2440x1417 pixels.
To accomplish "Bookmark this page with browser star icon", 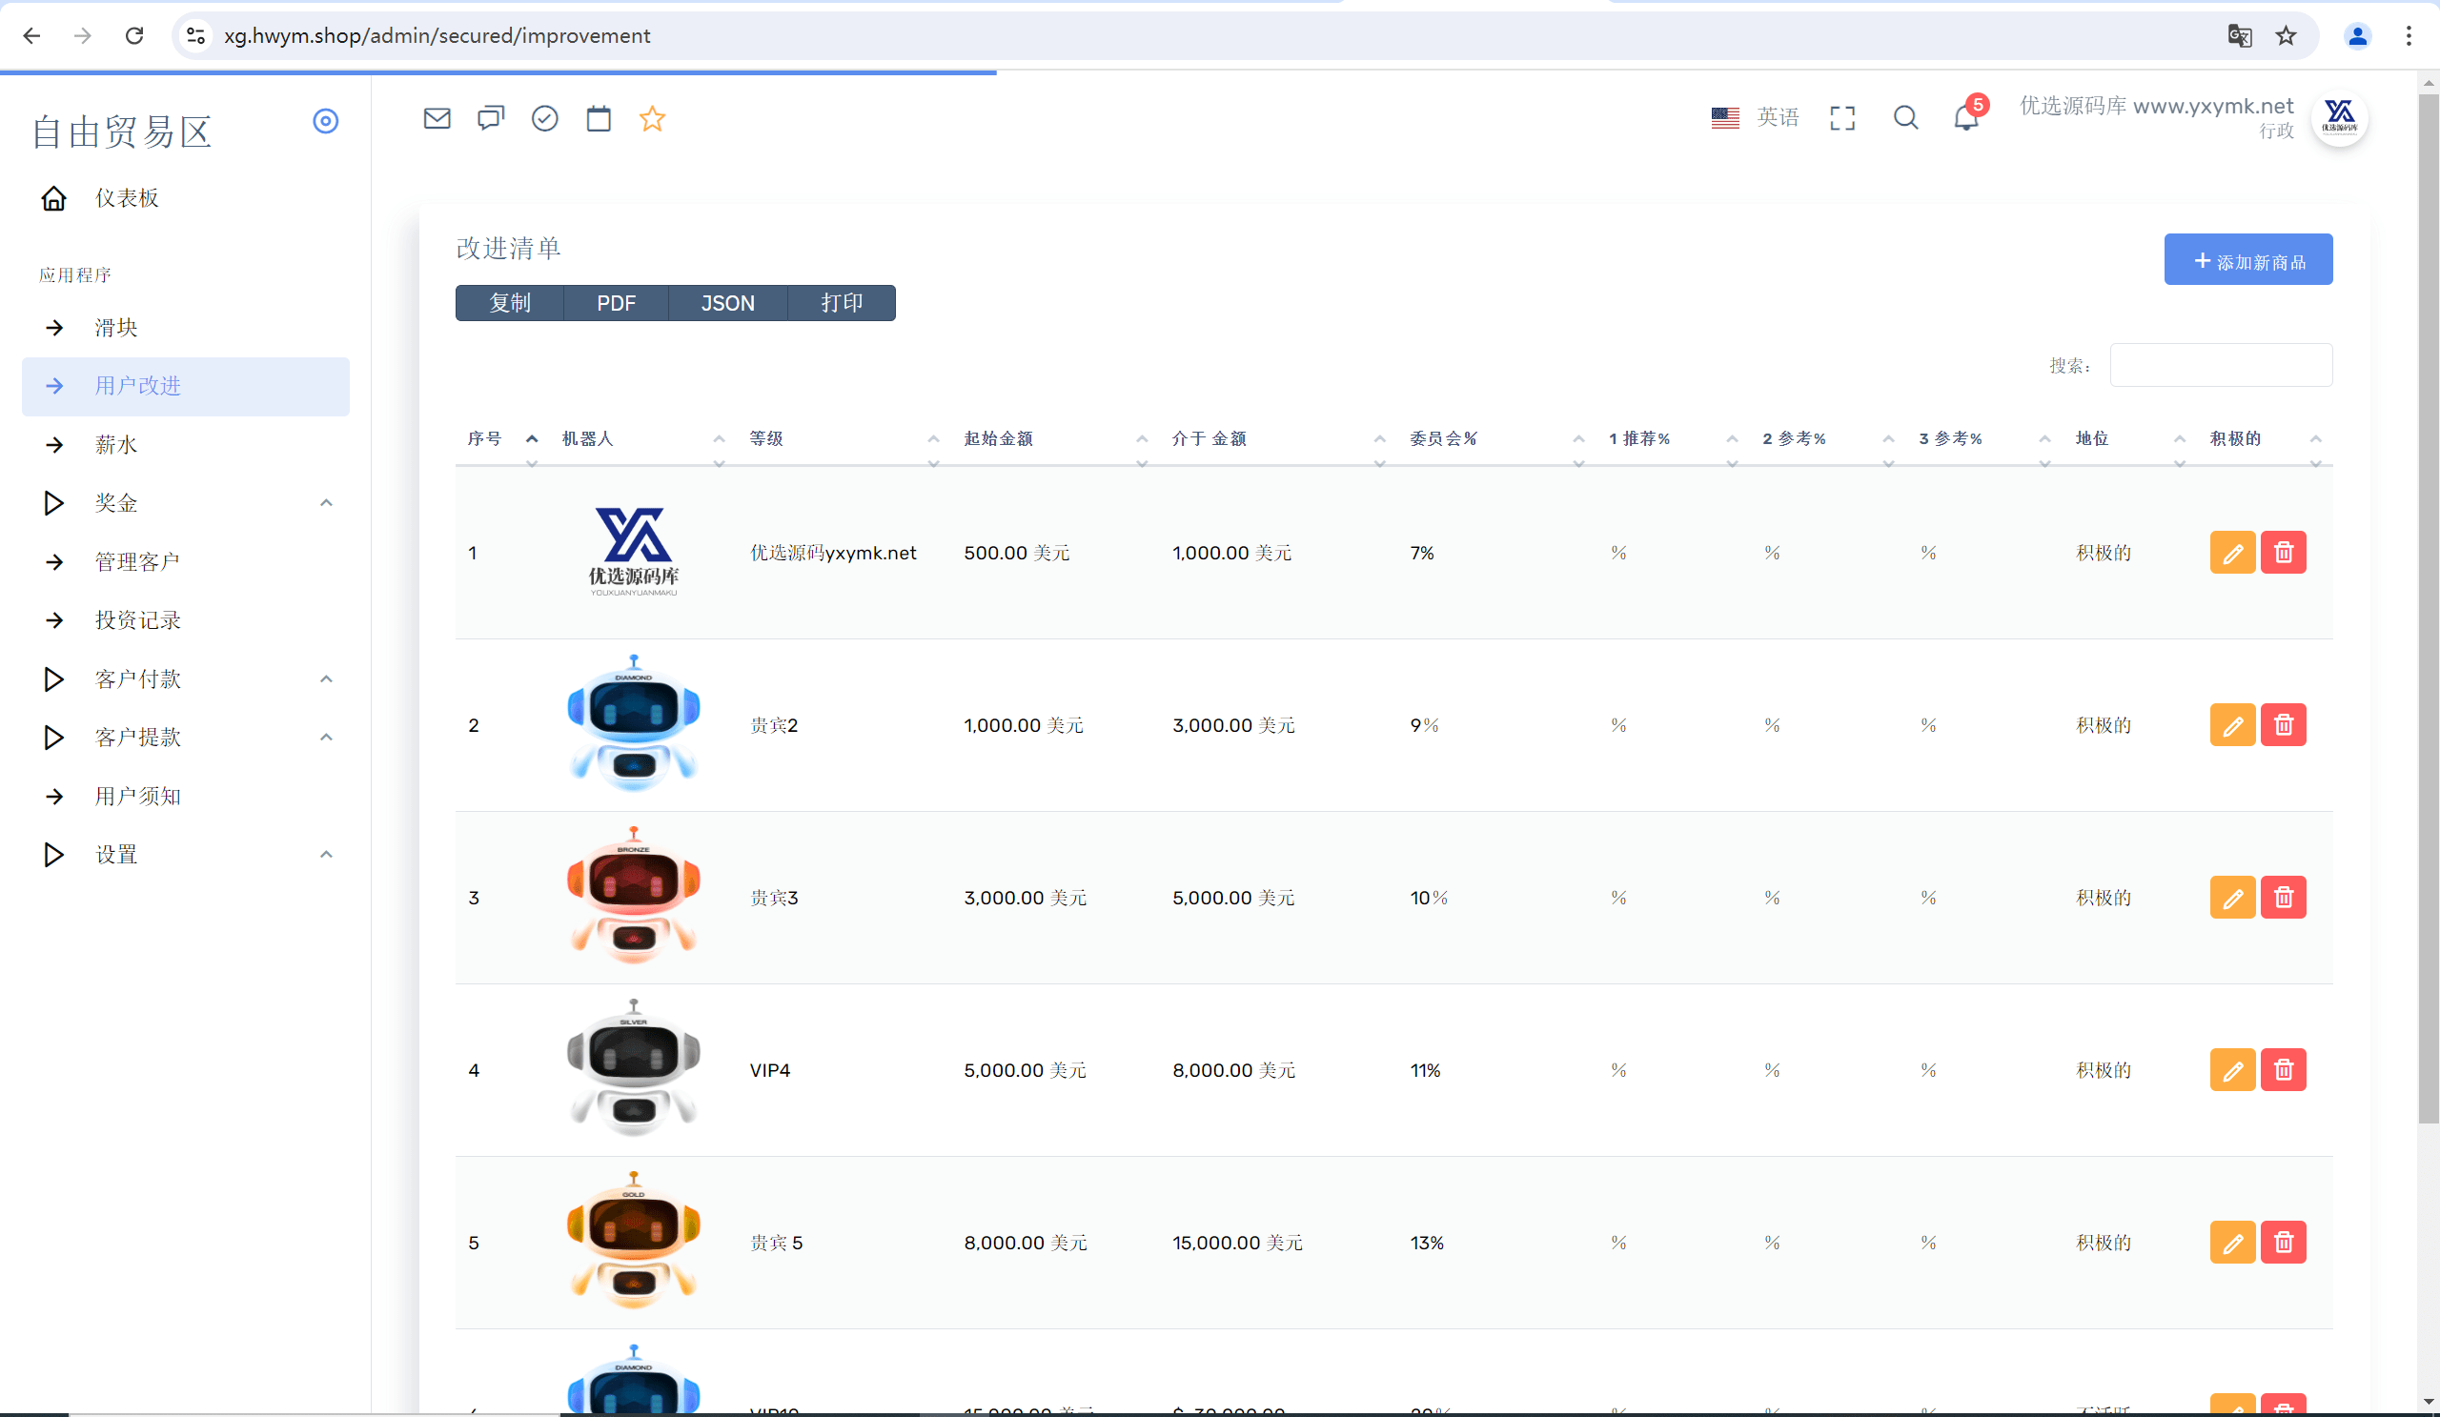I will tap(2286, 36).
